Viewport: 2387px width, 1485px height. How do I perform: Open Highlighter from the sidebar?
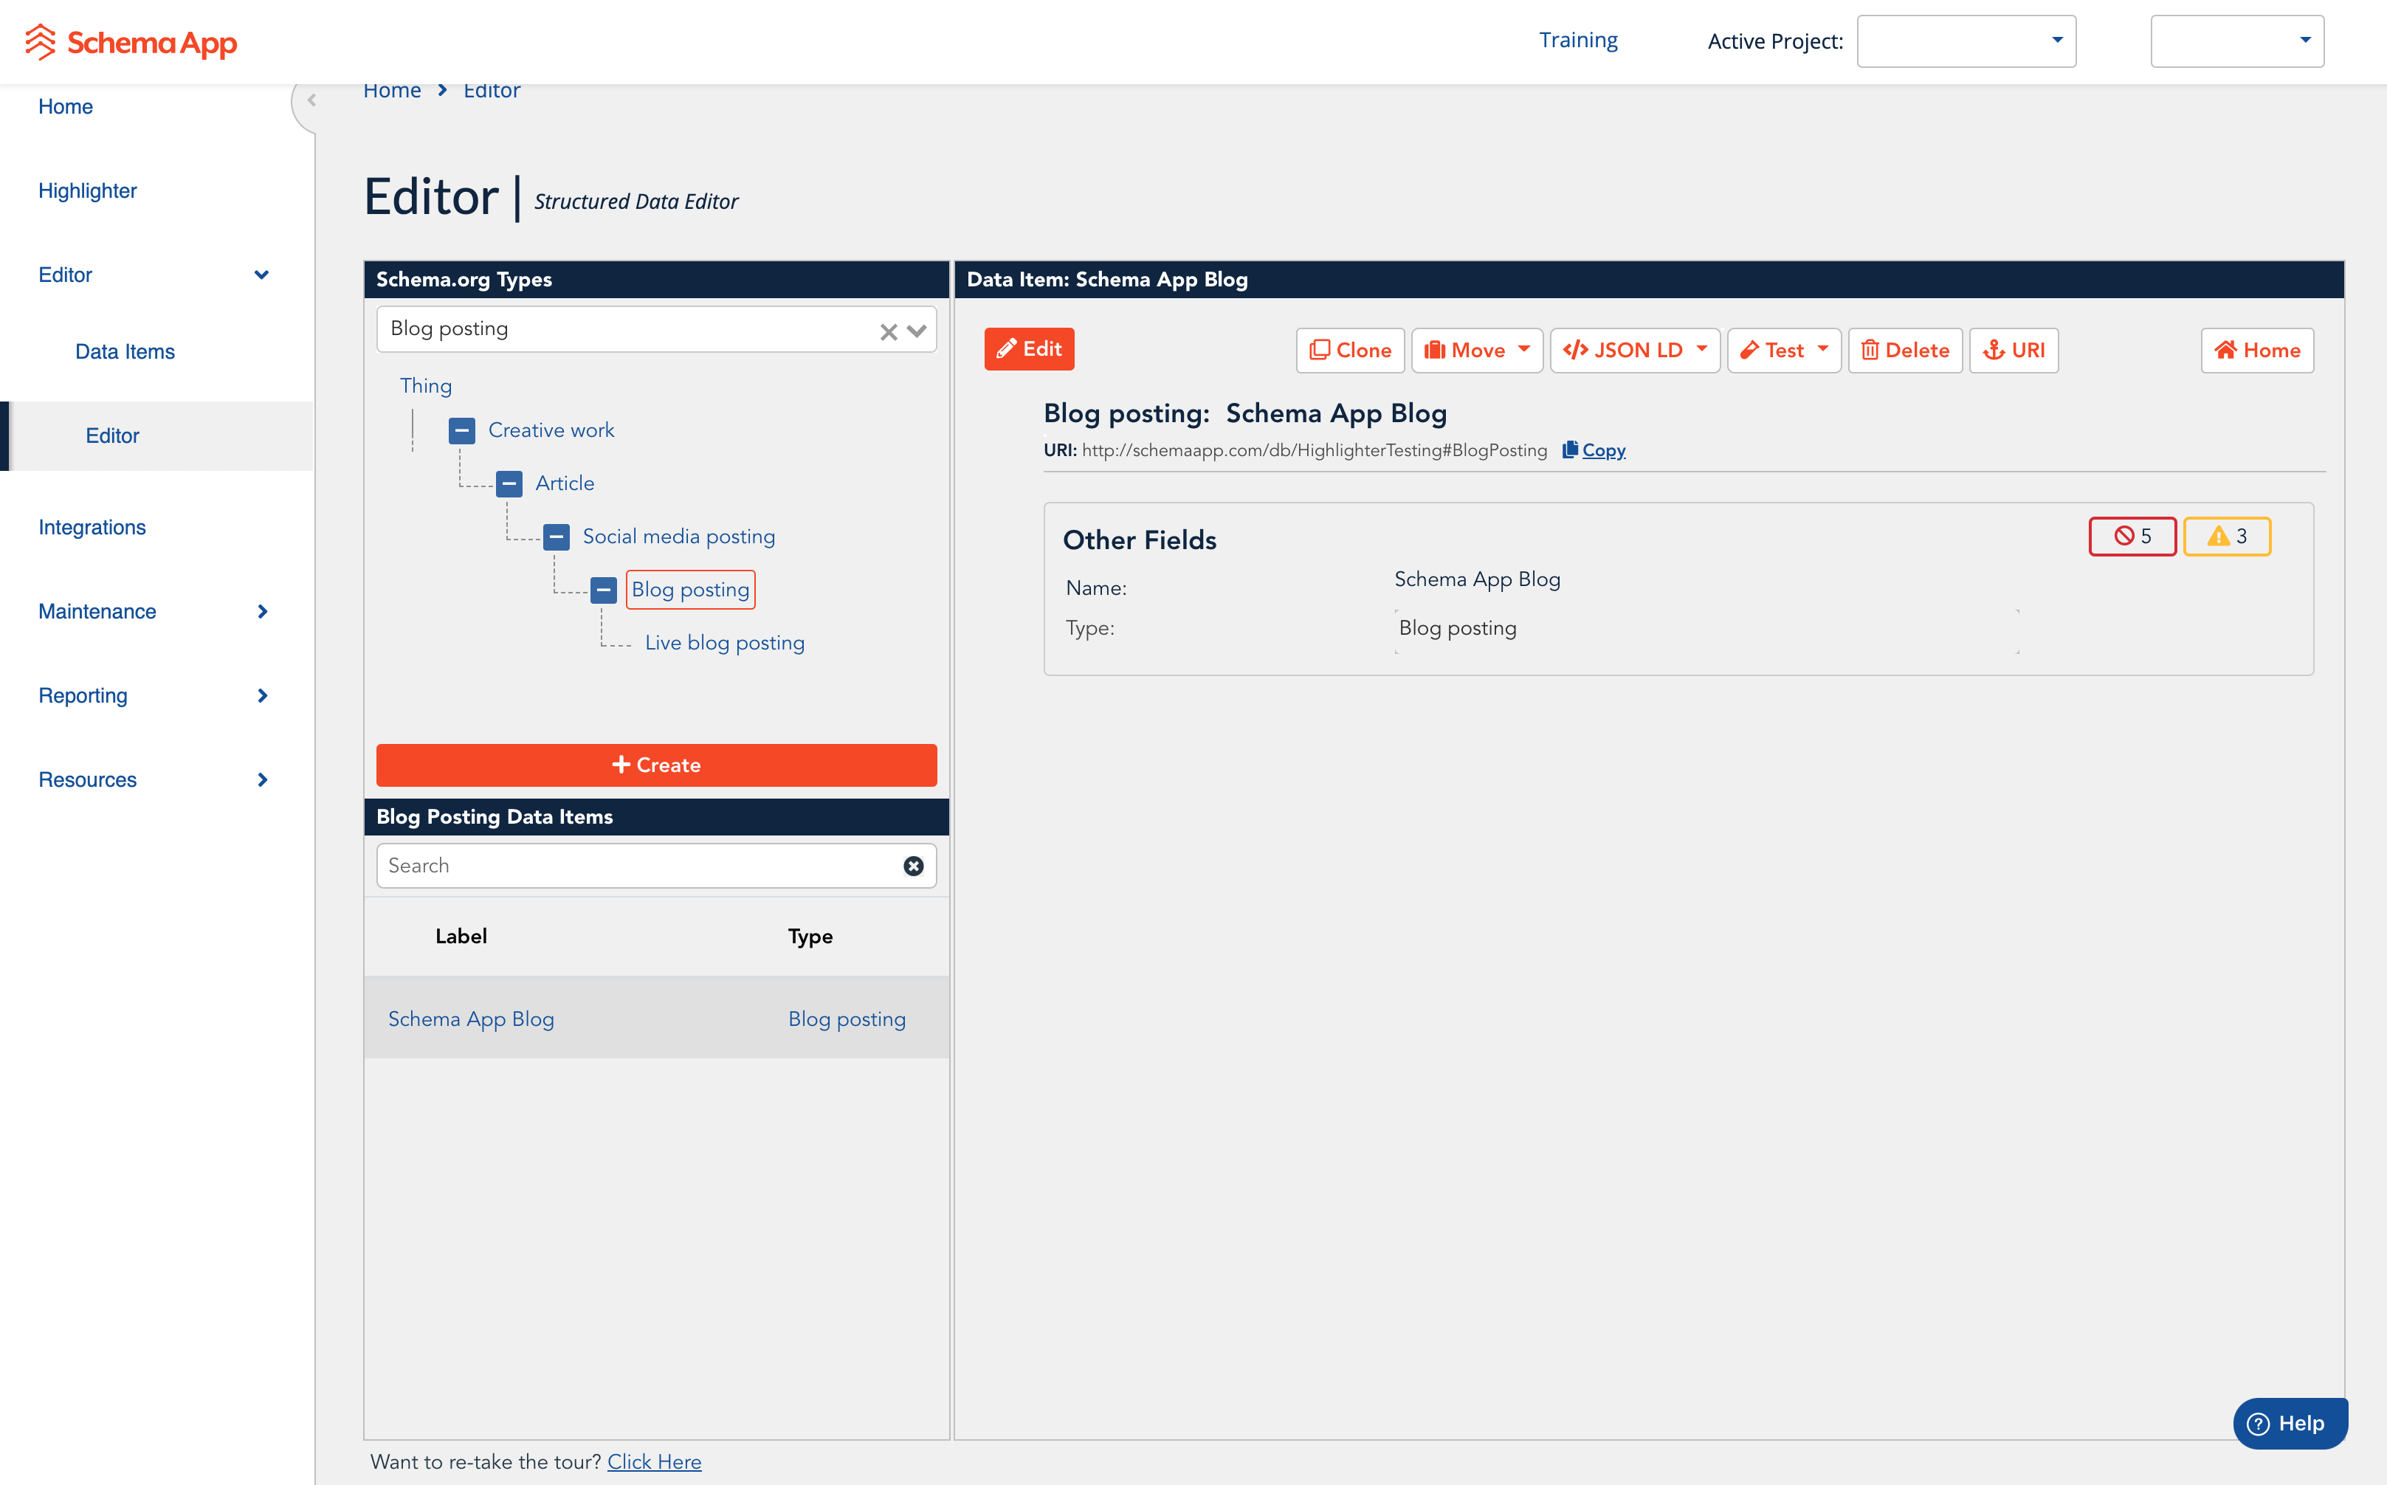tap(87, 190)
